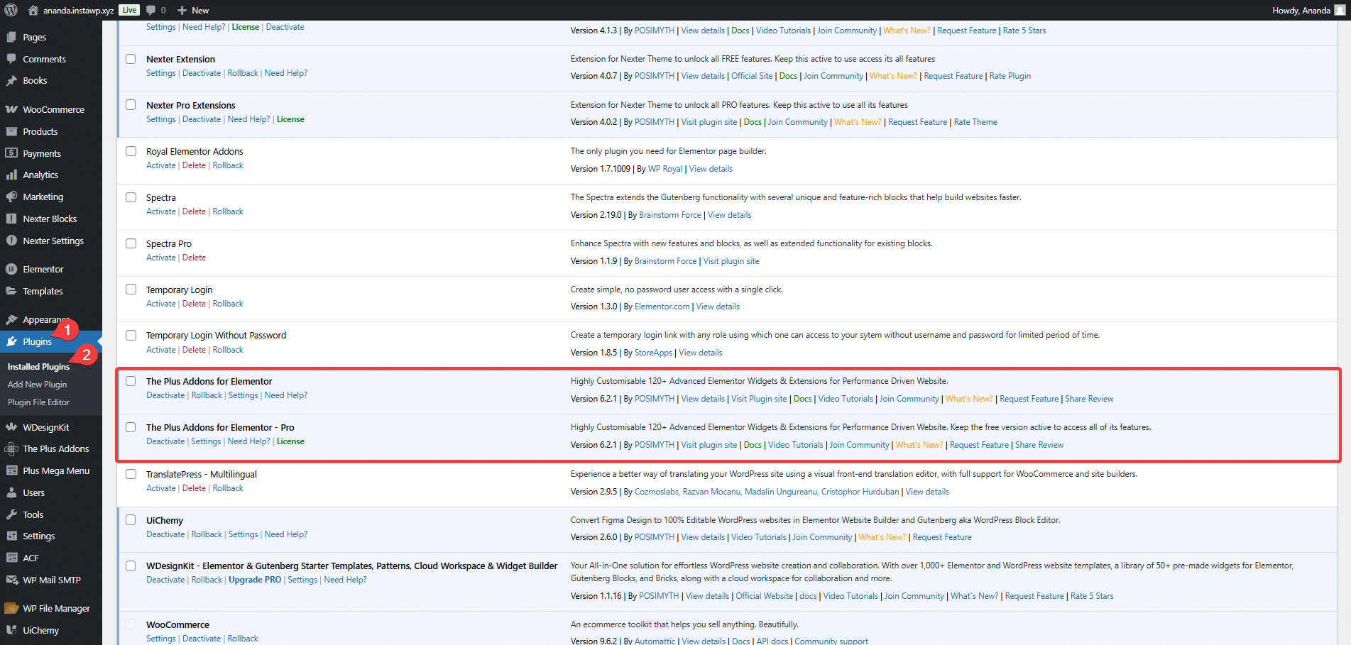1351x645 pixels.
Task: Click the Pages sidebar icon
Action: [11, 37]
